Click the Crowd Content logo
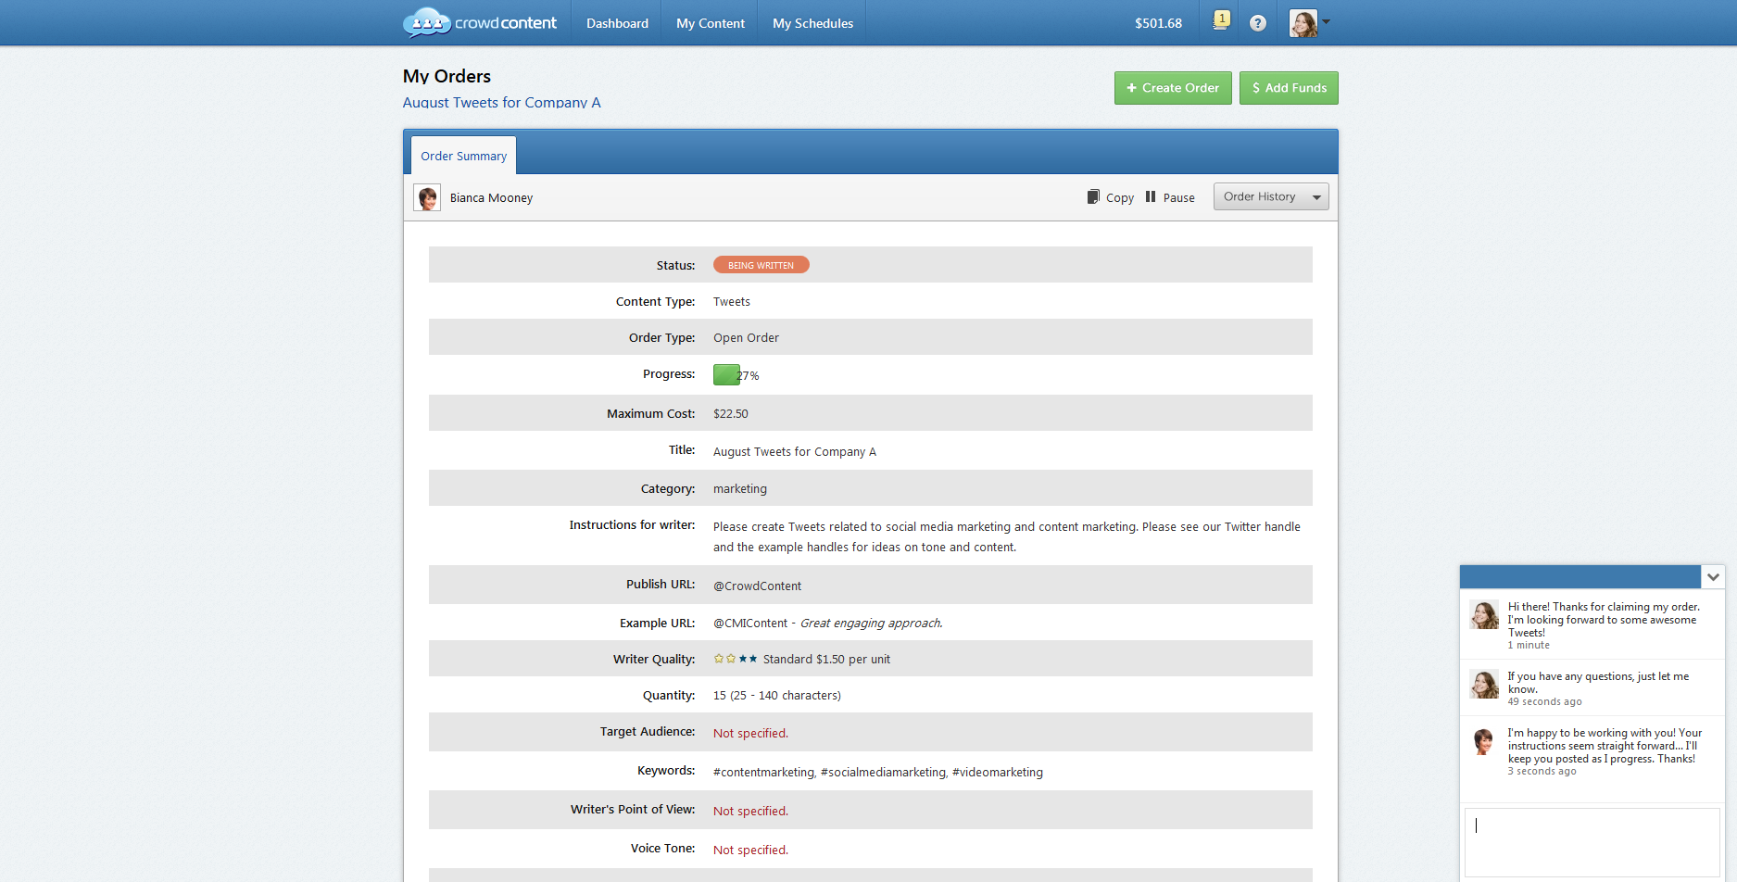Screen dimensions: 1737x882 [x=479, y=22]
